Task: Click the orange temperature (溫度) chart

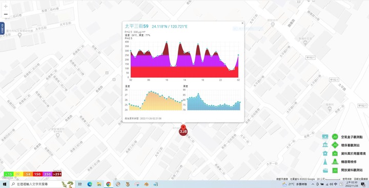Action: pyautogui.click(x=156, y=101)
